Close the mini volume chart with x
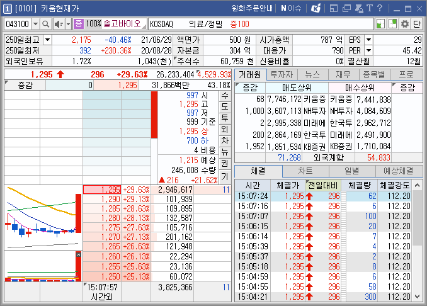The image size is (427, 306). 79,254
